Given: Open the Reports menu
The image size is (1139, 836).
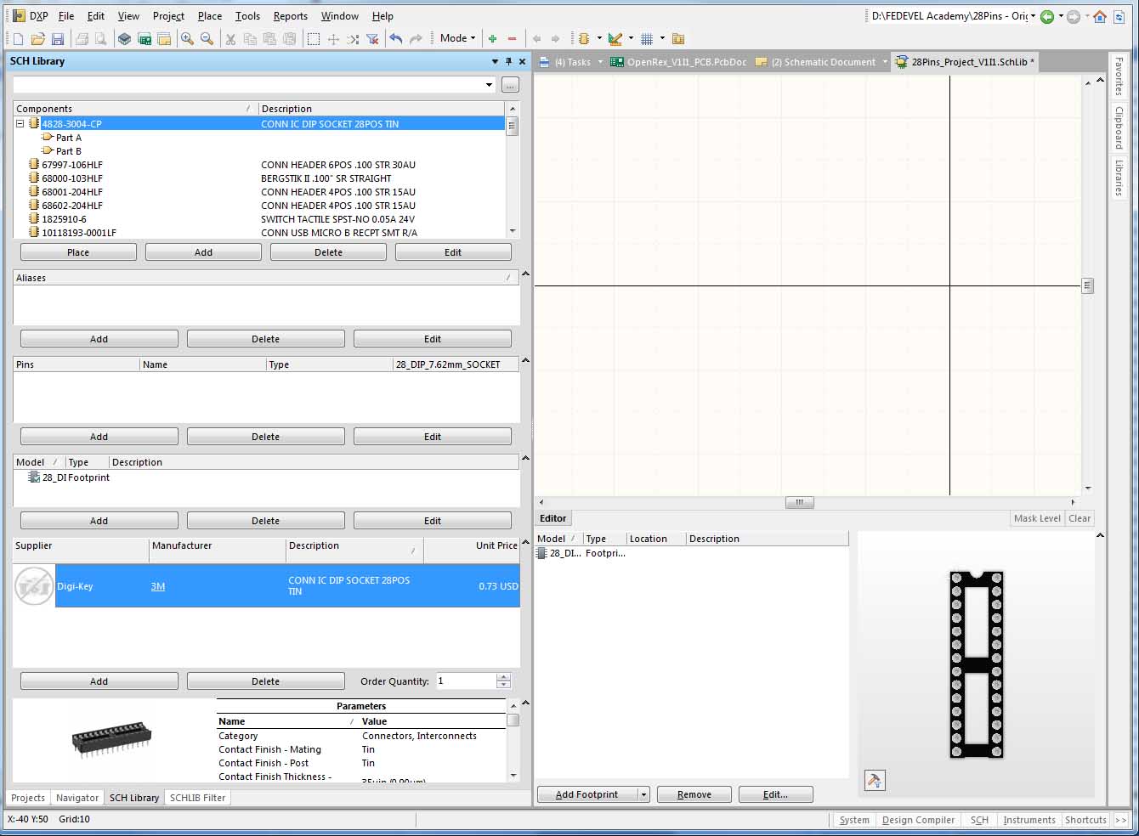Looking at the screenshot, I should (x=290, y=16).
